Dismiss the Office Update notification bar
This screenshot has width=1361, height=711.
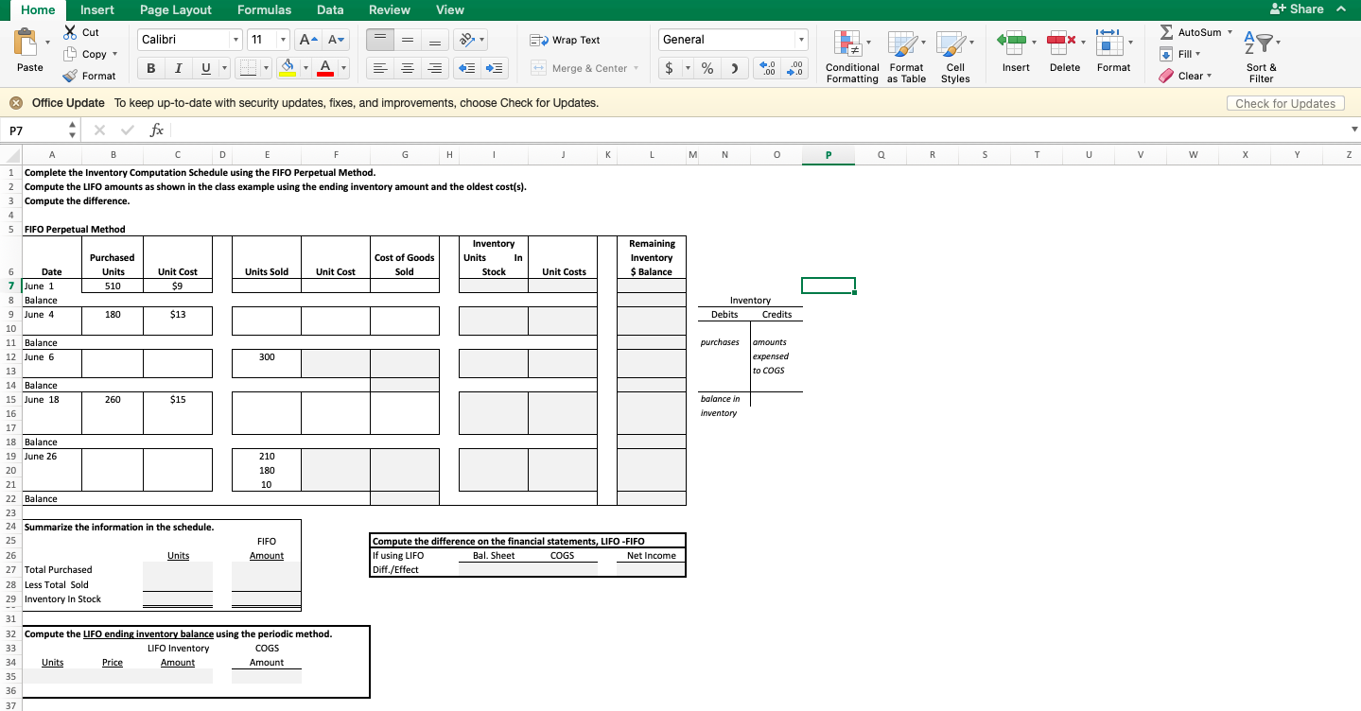tap(16, 102)
